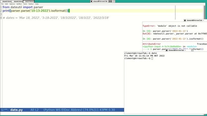This screenshot has height=116, width=207.
Task: Click the 'In [3]:' prompt line in IPython
Action: click(165, 31)
